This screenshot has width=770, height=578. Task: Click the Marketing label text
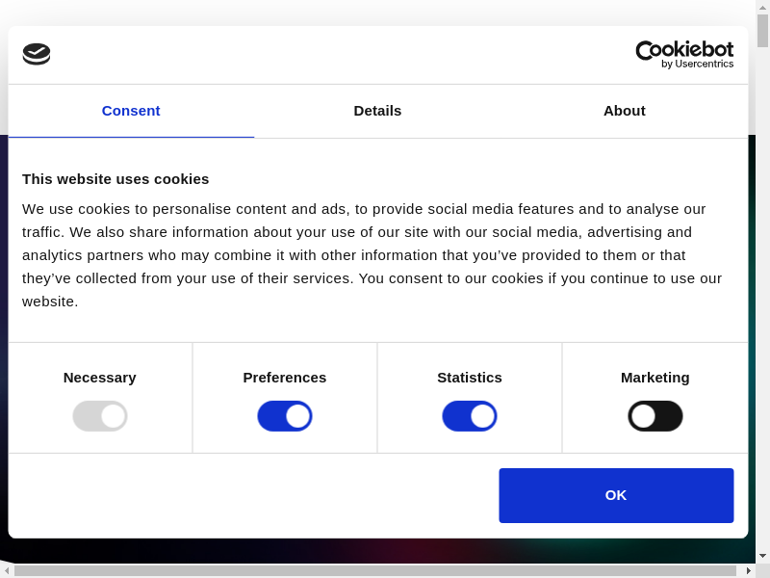(655, 378)
